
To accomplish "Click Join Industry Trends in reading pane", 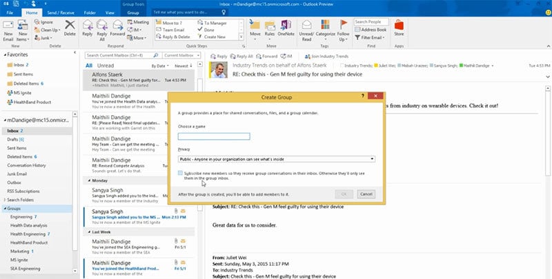I will [x=326, y=56].
